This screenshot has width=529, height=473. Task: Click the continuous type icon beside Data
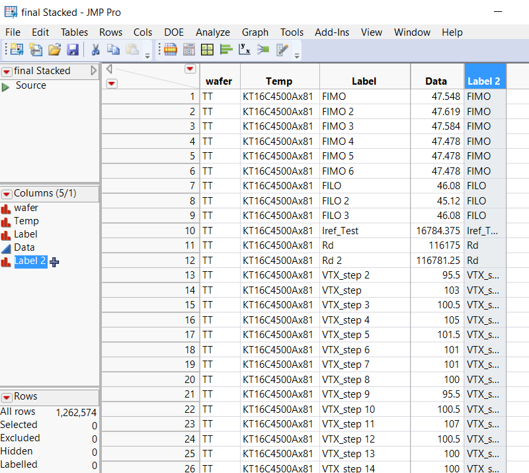[6, 248]
